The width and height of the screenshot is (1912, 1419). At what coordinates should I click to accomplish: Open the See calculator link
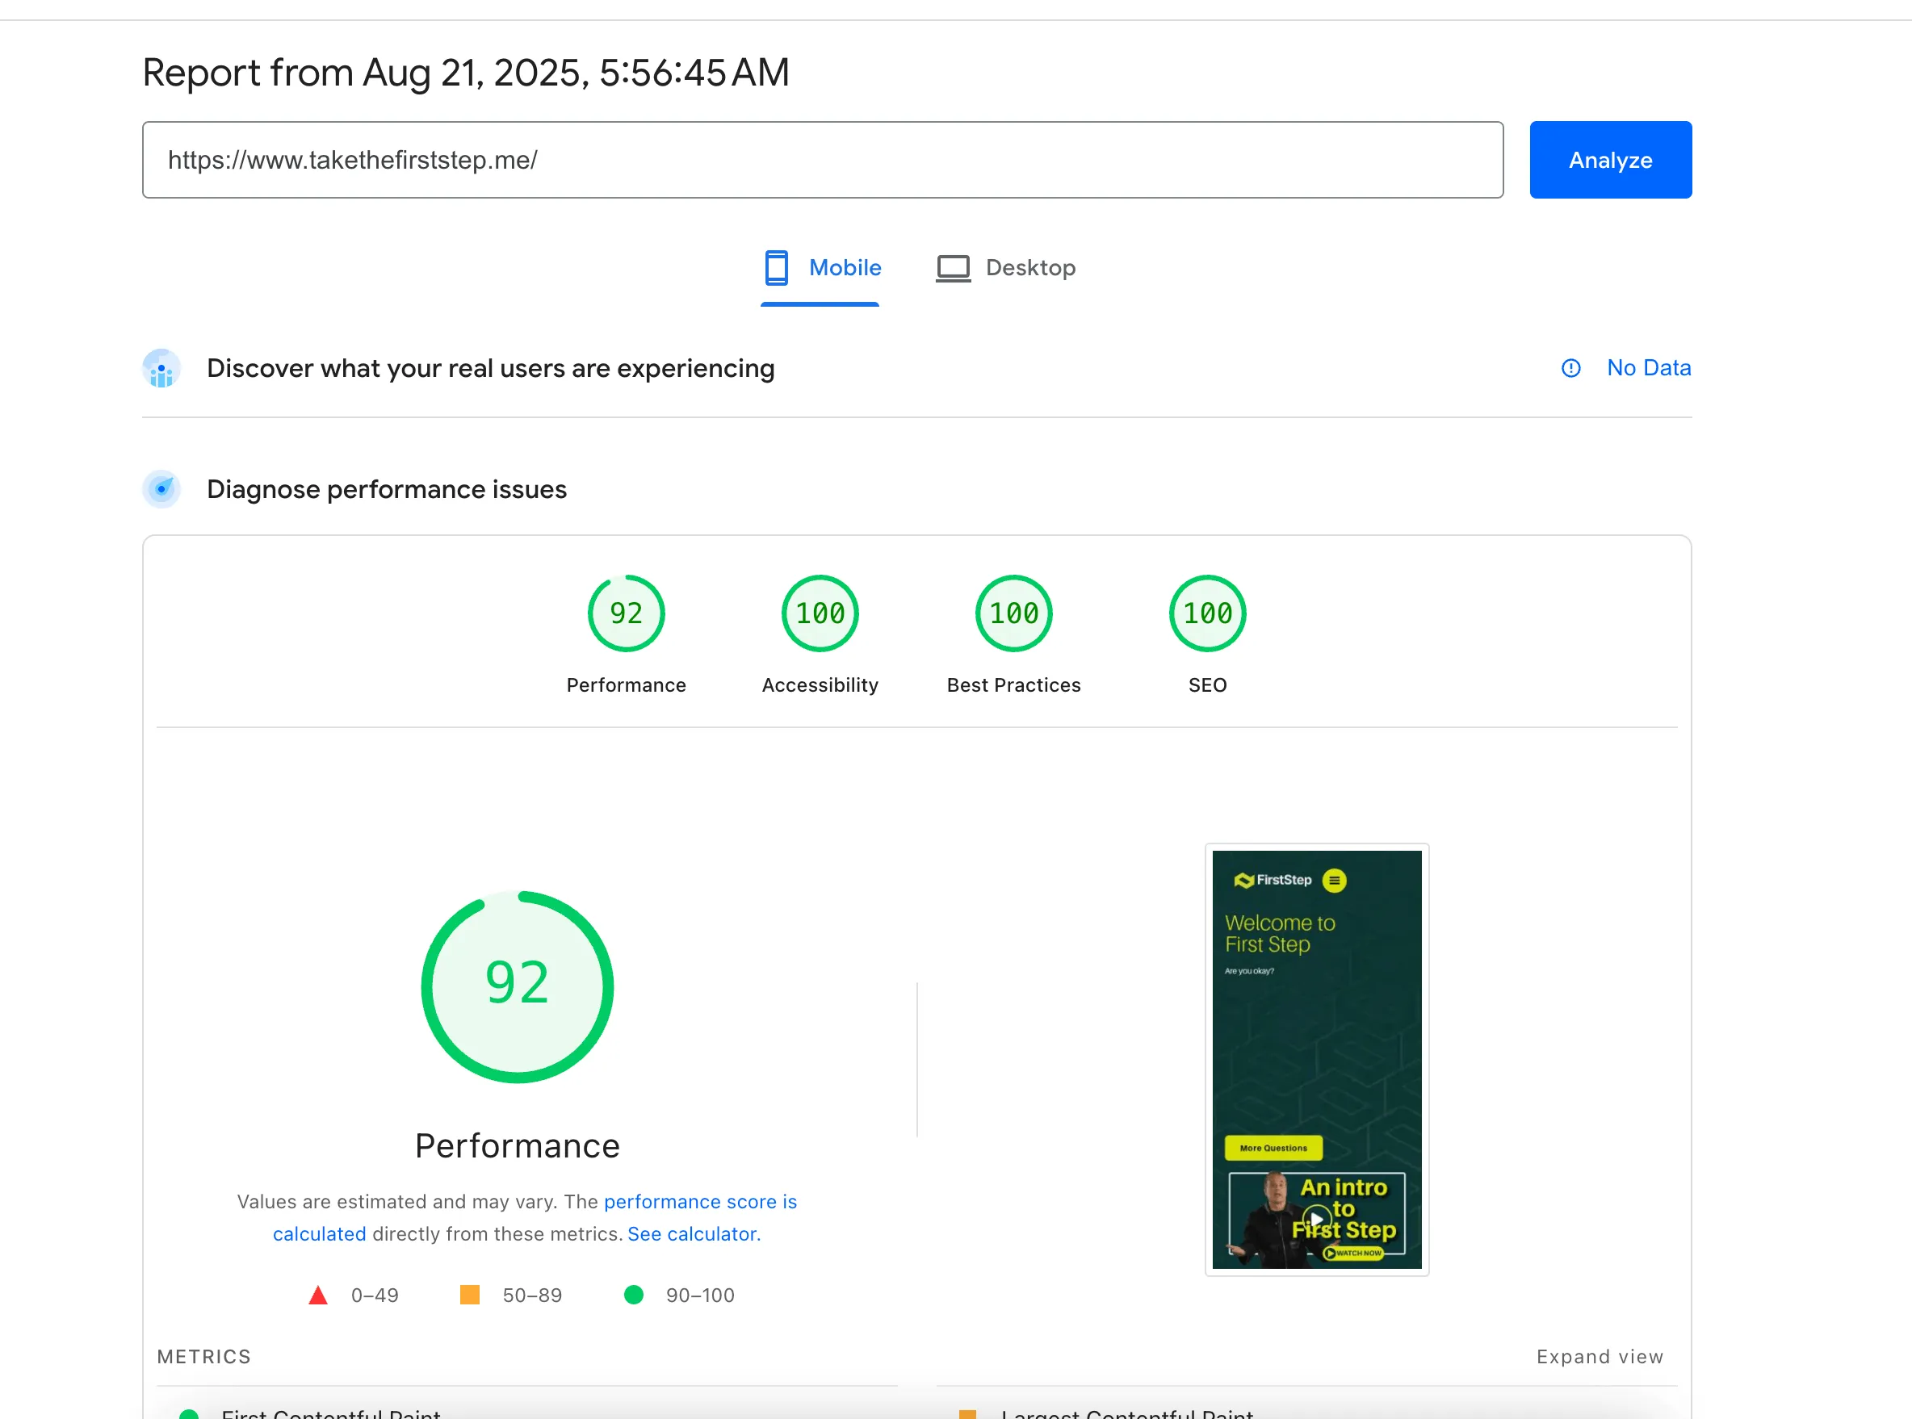point(694,1234)
